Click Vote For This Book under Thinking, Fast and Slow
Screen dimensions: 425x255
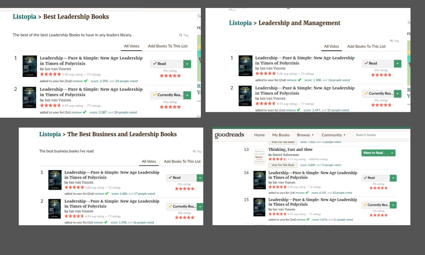[283, 165]
